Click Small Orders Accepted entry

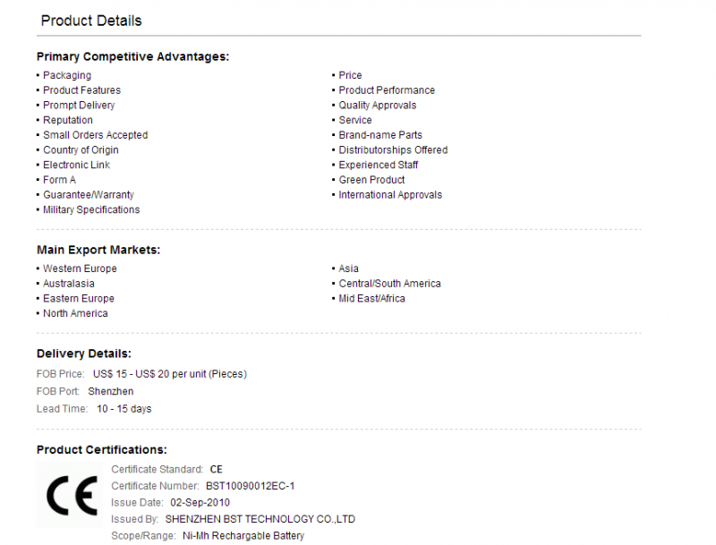coord(96,135)
